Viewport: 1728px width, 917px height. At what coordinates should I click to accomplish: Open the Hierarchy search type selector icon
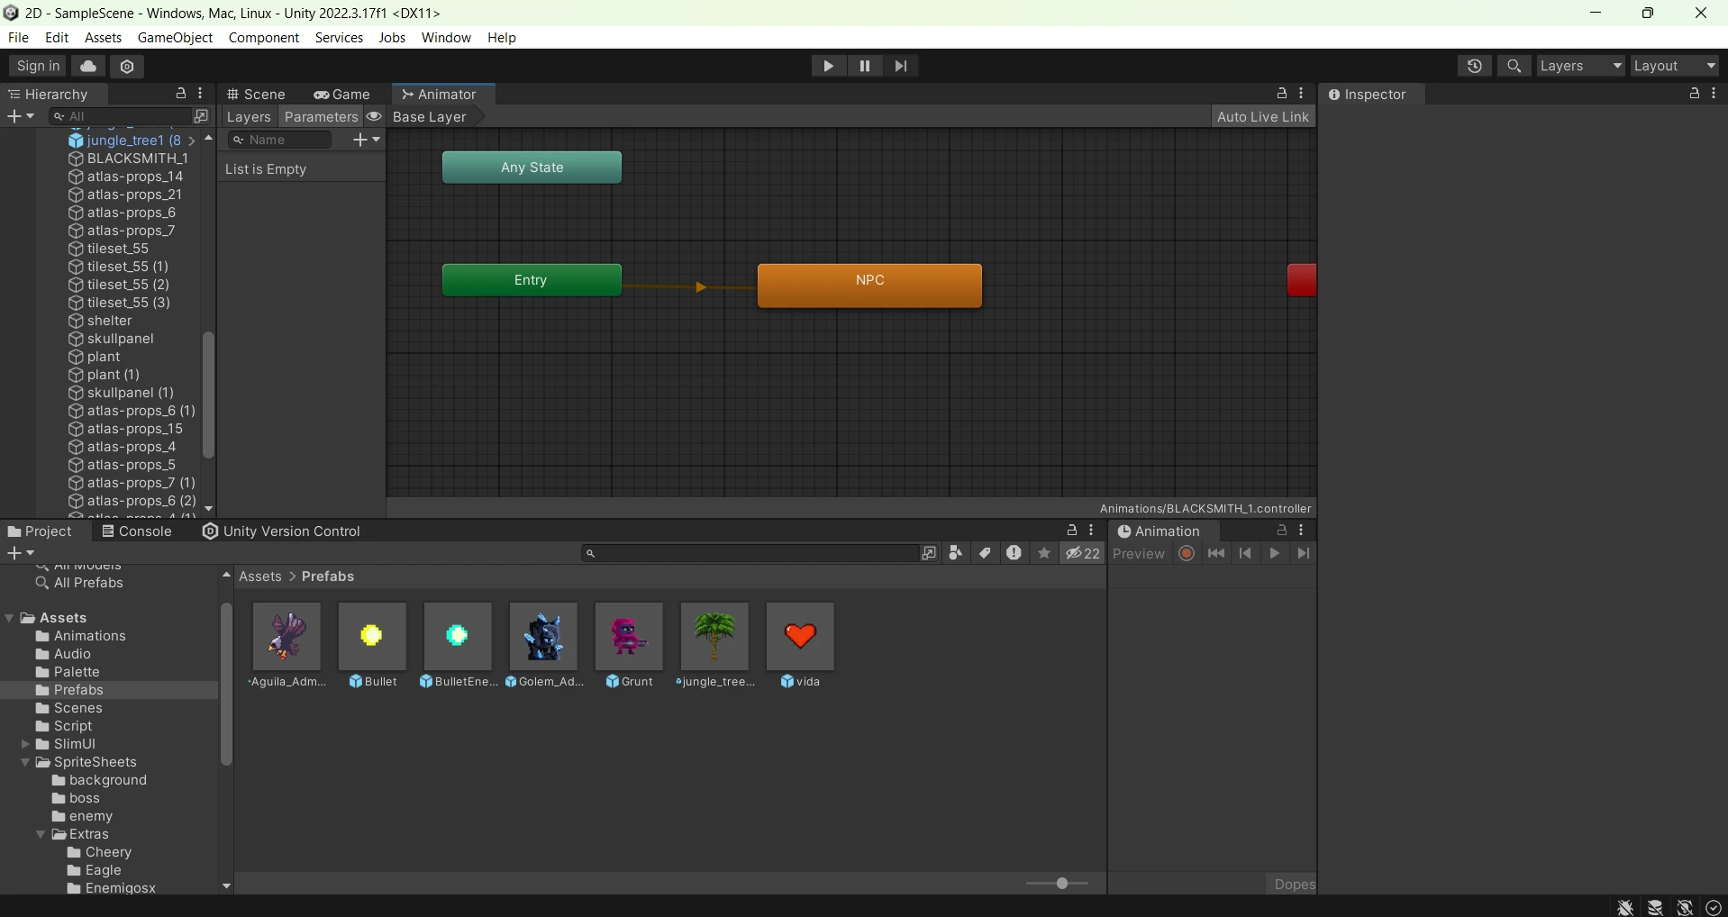60,116
